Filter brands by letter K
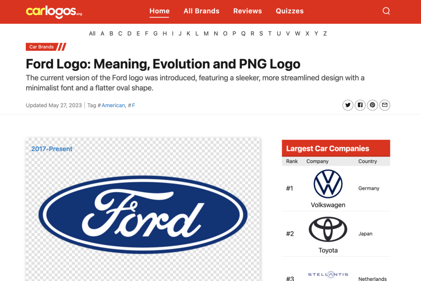Screen dimensions: 421x281 click(188, 34)
